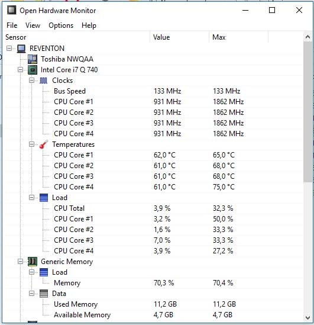Click the Value column header
This screenshot has width=314, height=325.
coord(179,37)
